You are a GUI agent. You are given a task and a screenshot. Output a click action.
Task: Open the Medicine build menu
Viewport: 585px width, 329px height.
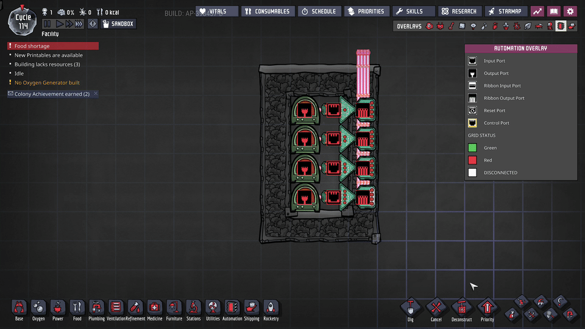155,310
